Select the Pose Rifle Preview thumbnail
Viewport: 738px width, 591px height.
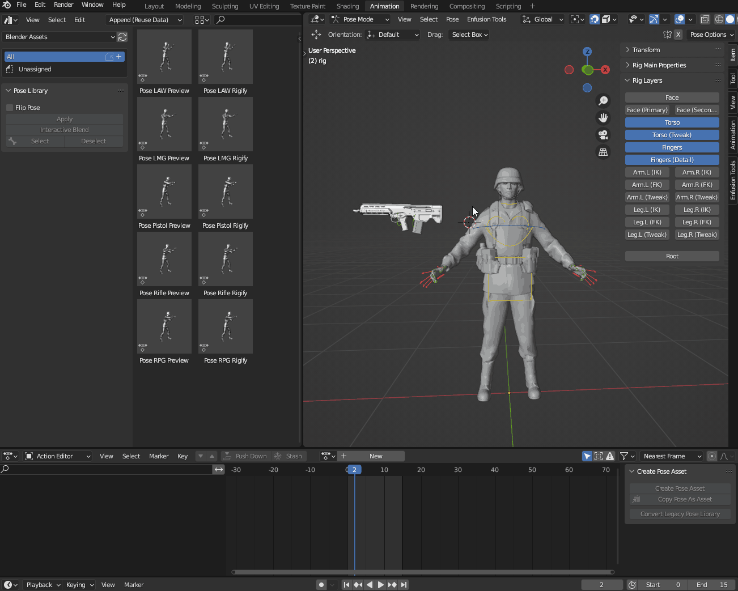click(x=164, y=260)
